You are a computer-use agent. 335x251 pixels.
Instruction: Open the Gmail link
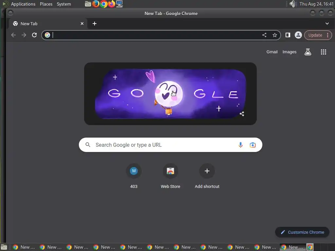pyautogui.click(x=272, y=52)
